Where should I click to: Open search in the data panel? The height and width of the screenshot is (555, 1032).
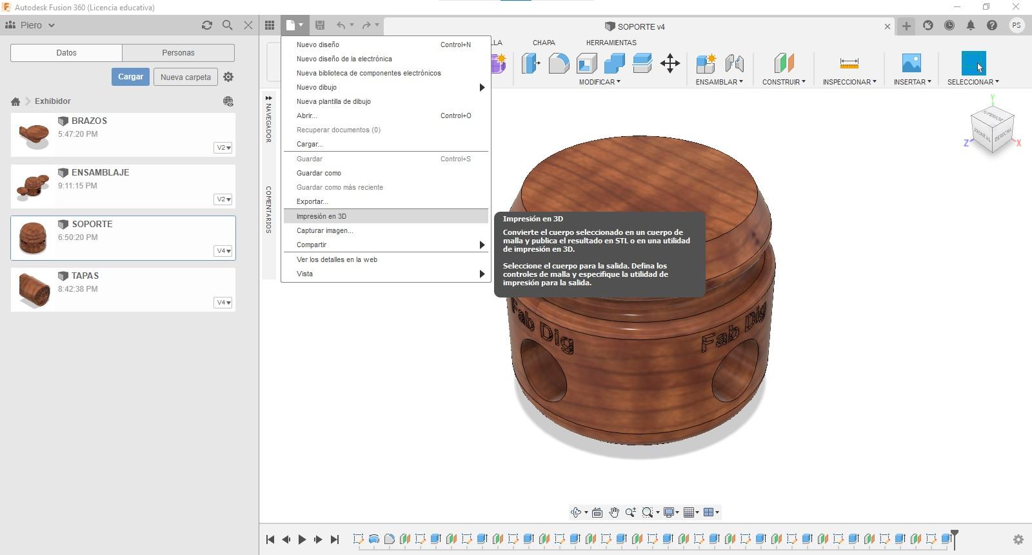click(x=228, y=25)
